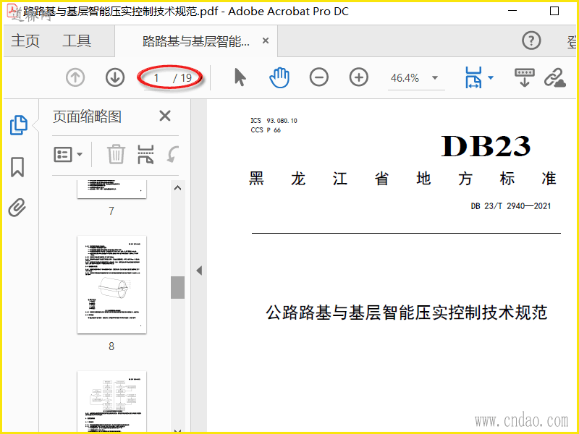Screen dimensions: 579x434
Task: Click the 页面缩略图 panel title
Action: (x=87, y=116)
